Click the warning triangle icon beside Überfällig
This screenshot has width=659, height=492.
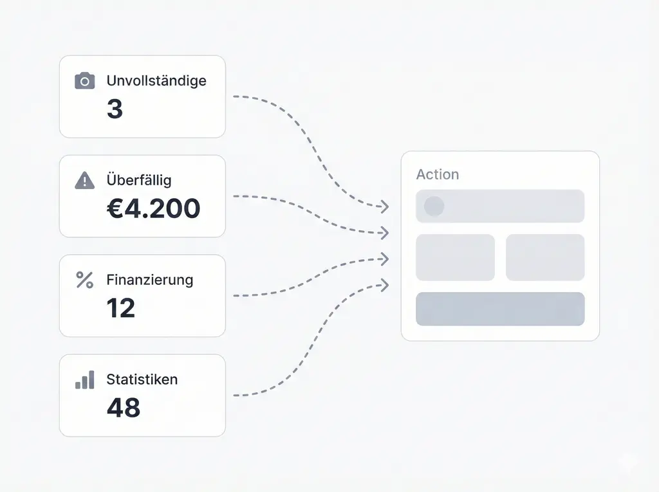point(84,181)
